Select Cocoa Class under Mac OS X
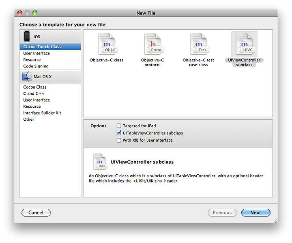 [50, 87]
